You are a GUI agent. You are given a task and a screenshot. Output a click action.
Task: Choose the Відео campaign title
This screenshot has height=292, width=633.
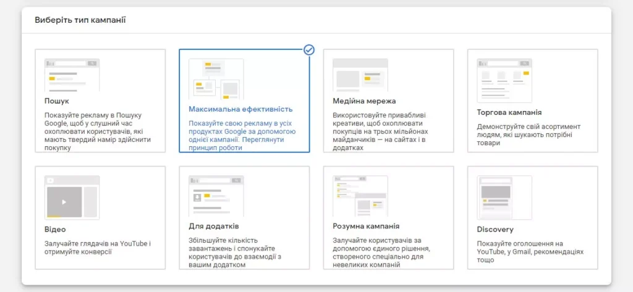[55, 230]
